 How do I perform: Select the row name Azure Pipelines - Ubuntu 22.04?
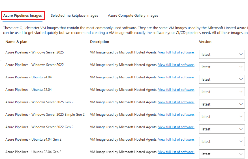[29, 90]
